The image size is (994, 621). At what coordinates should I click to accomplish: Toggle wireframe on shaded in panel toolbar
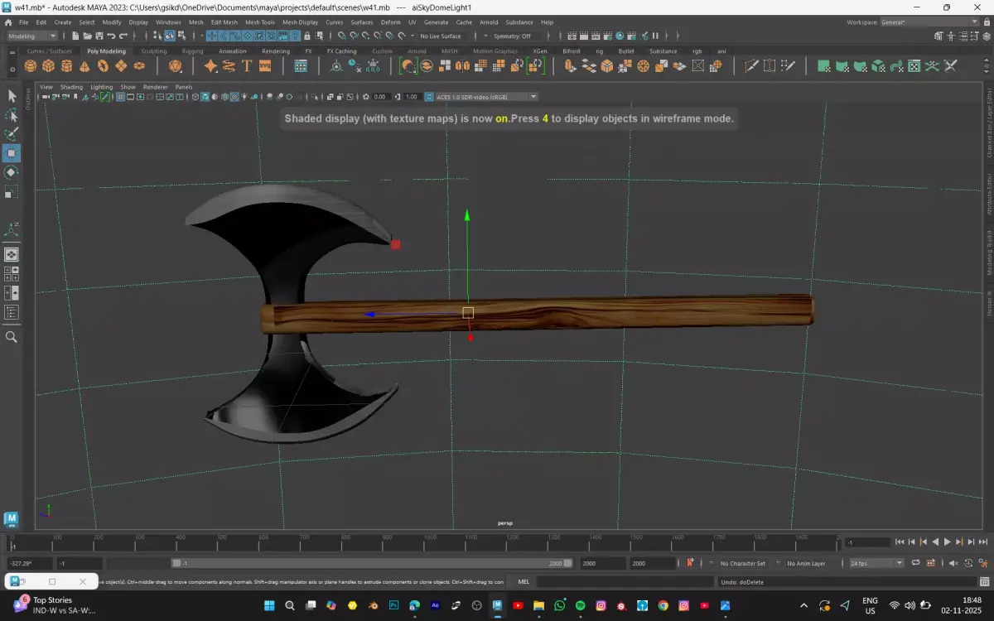pos(224,97)
